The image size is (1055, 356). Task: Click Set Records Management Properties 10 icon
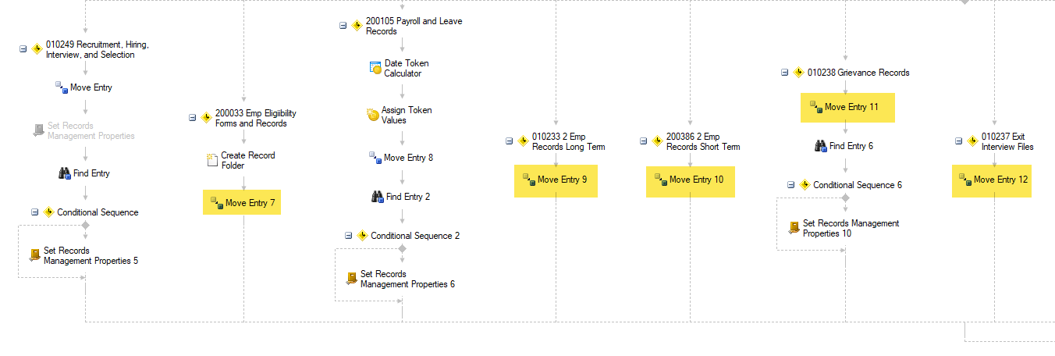pos(794,228)
